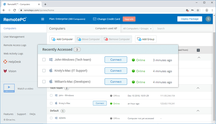Click Apple icon beside Kristy's Mac row
The width and height of the screenshot is (216, 124).
(x=56, y=103)
